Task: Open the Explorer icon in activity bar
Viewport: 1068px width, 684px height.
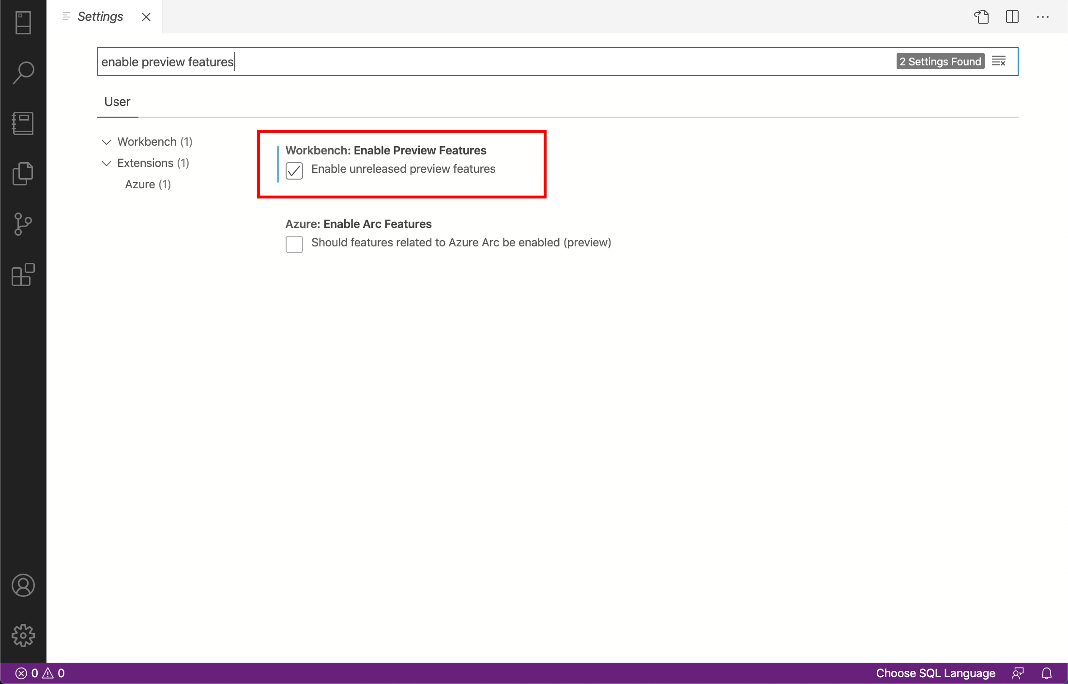Action: coord(23,22)
